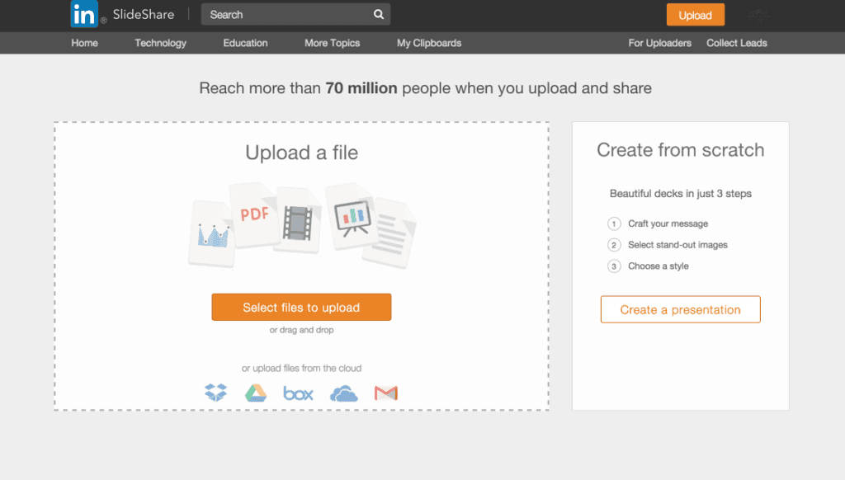Click the infographic chart file illustration
845x480 pixels.
click(x=212, y=233)
